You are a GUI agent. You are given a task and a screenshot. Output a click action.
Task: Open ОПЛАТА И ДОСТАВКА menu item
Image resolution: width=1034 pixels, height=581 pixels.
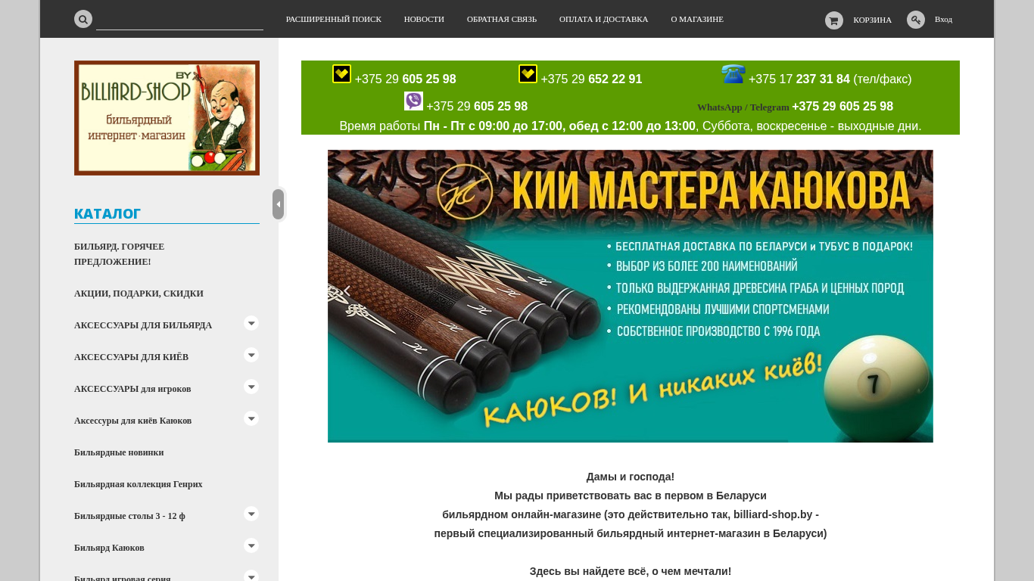pos(603,19)
